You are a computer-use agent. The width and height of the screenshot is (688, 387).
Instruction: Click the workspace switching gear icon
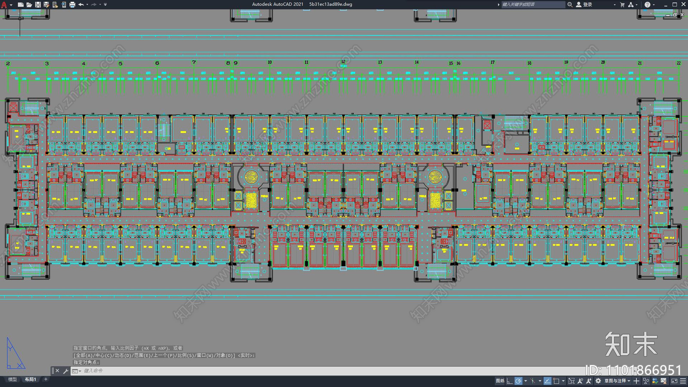click(598, 381)
